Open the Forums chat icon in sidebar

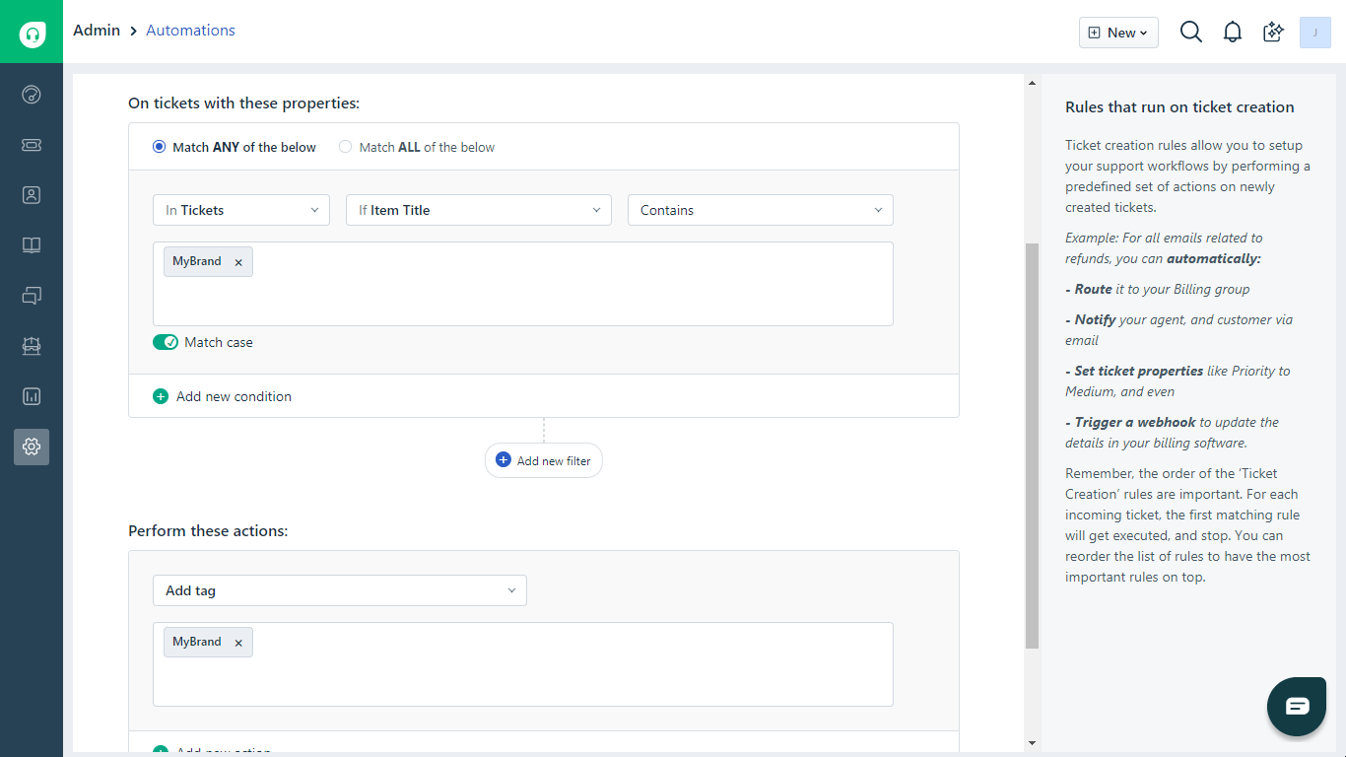click(x=32, y=296)
